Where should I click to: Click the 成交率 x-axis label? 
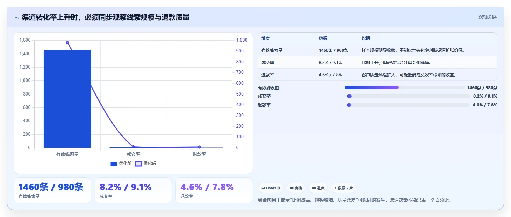[x=133, y=154]
